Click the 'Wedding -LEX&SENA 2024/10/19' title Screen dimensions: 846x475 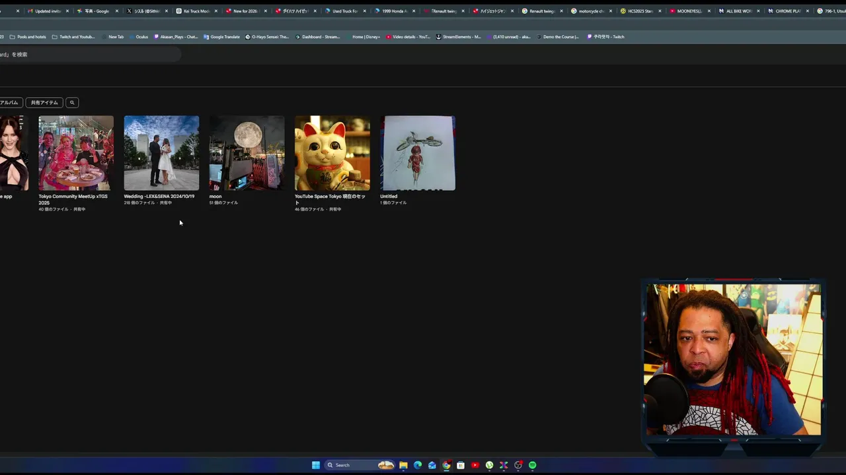point(159,196)
